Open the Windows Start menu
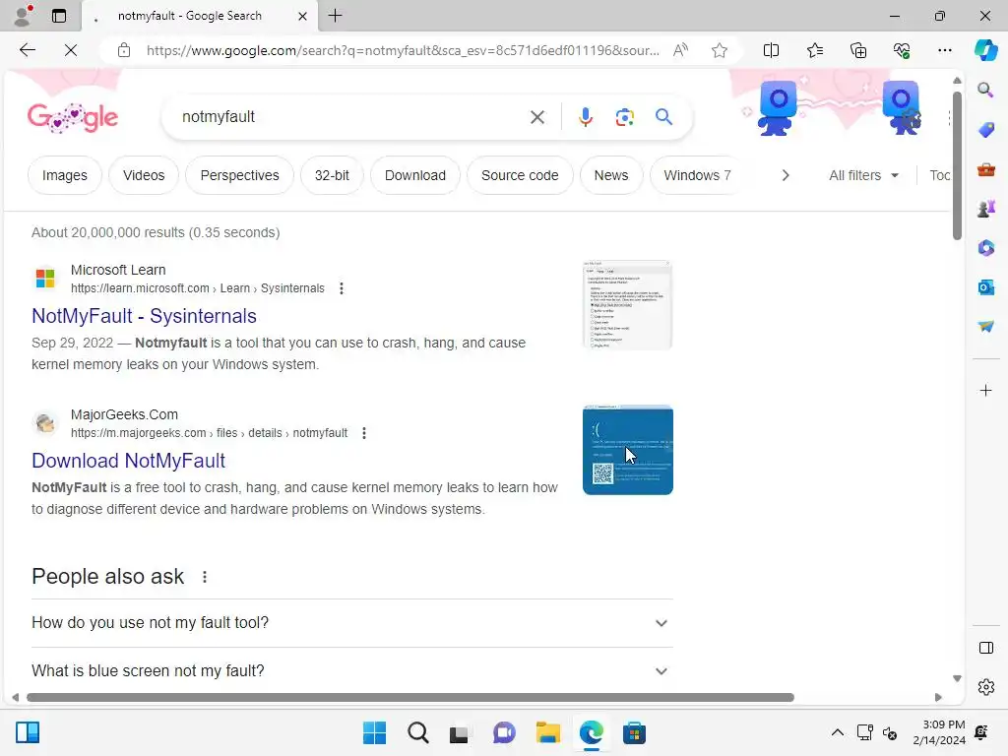 click(374, 732)
